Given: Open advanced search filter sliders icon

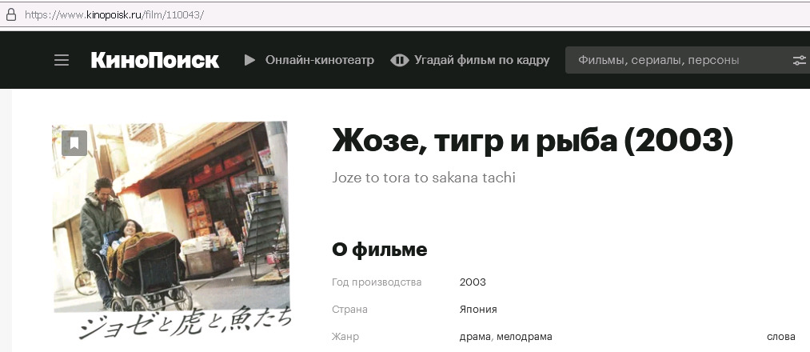Looking at the screenshot, I should pos(799,60).
